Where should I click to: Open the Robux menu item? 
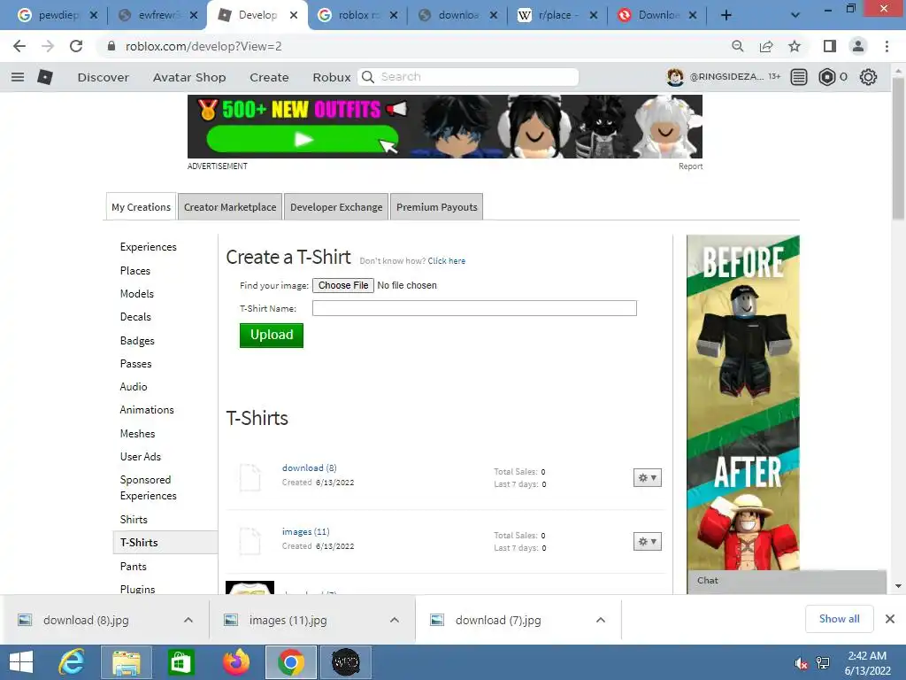tap(332, 77)
